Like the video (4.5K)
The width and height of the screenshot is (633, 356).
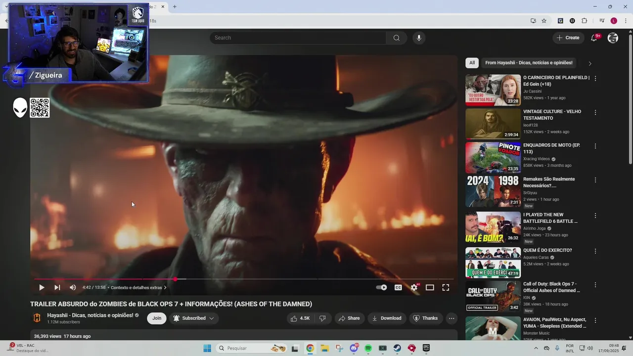click(x=301, y=318)
